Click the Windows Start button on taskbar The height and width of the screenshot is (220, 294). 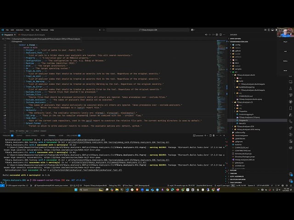76,190
